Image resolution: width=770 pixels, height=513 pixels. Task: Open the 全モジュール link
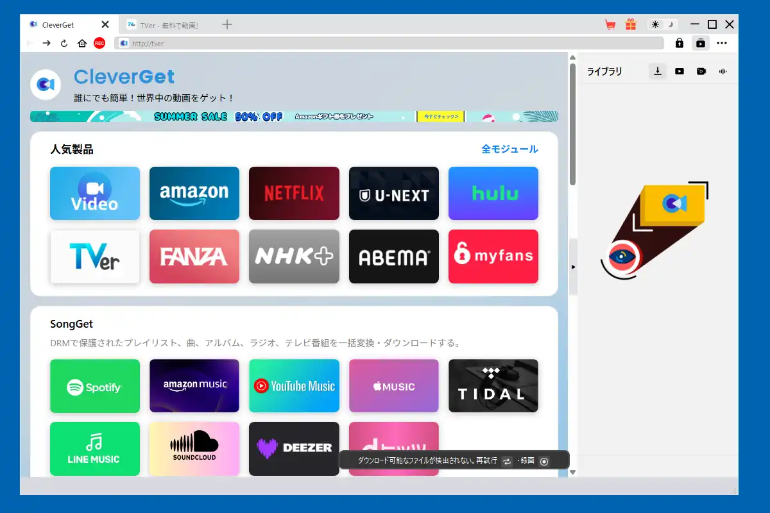(509, 149)
